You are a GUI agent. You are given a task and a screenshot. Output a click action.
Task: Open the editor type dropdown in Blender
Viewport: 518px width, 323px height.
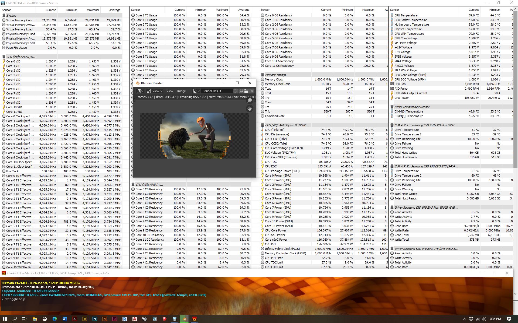tap(140, 91)
